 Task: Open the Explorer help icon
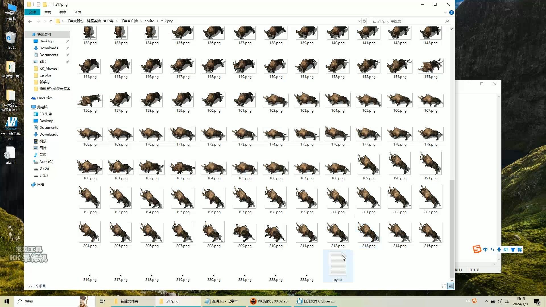[x=451, y=13]
